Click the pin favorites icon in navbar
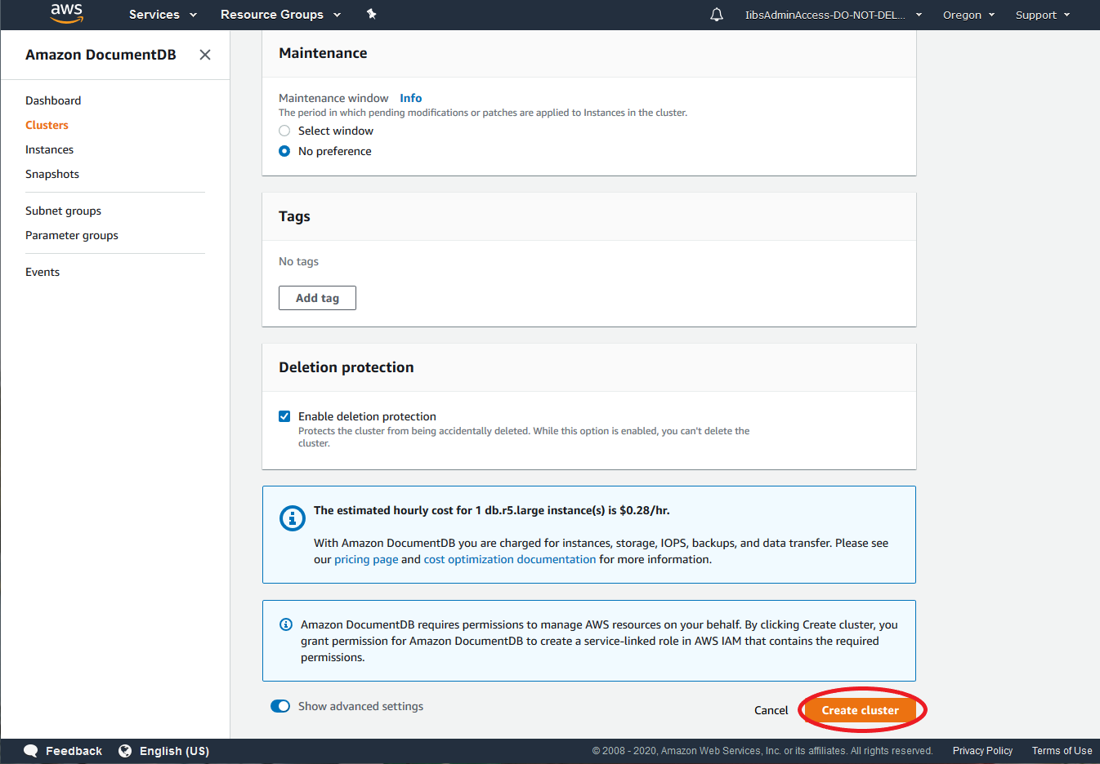The width and height of the screenshot is (1100, 764). pyautogui.click(x=372, y=14)
